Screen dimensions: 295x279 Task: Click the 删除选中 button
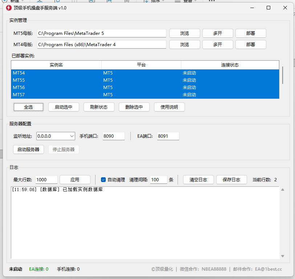point(134,107)
